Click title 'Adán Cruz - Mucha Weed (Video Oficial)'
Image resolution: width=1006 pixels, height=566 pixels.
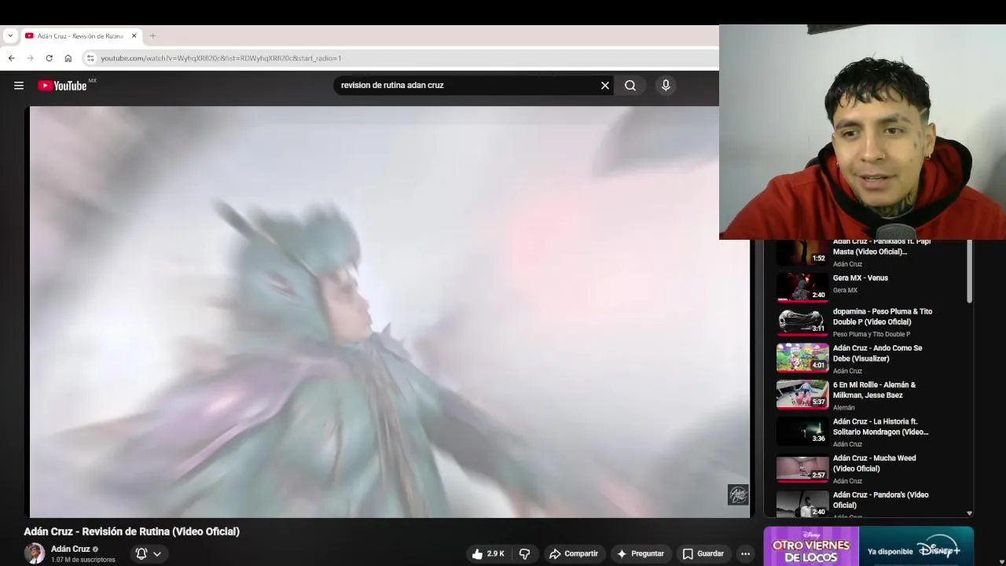click(874, 464)
